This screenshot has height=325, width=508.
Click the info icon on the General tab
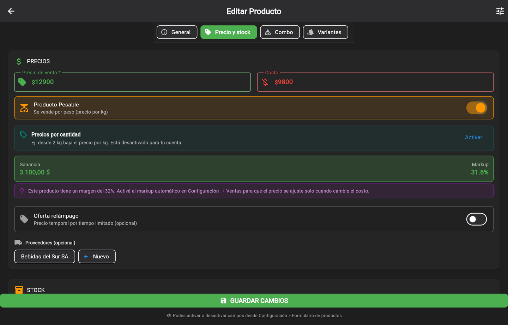click(164, 32)
